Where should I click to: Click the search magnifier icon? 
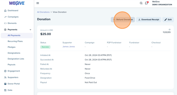pyautogui.click(x=141, y=3)
